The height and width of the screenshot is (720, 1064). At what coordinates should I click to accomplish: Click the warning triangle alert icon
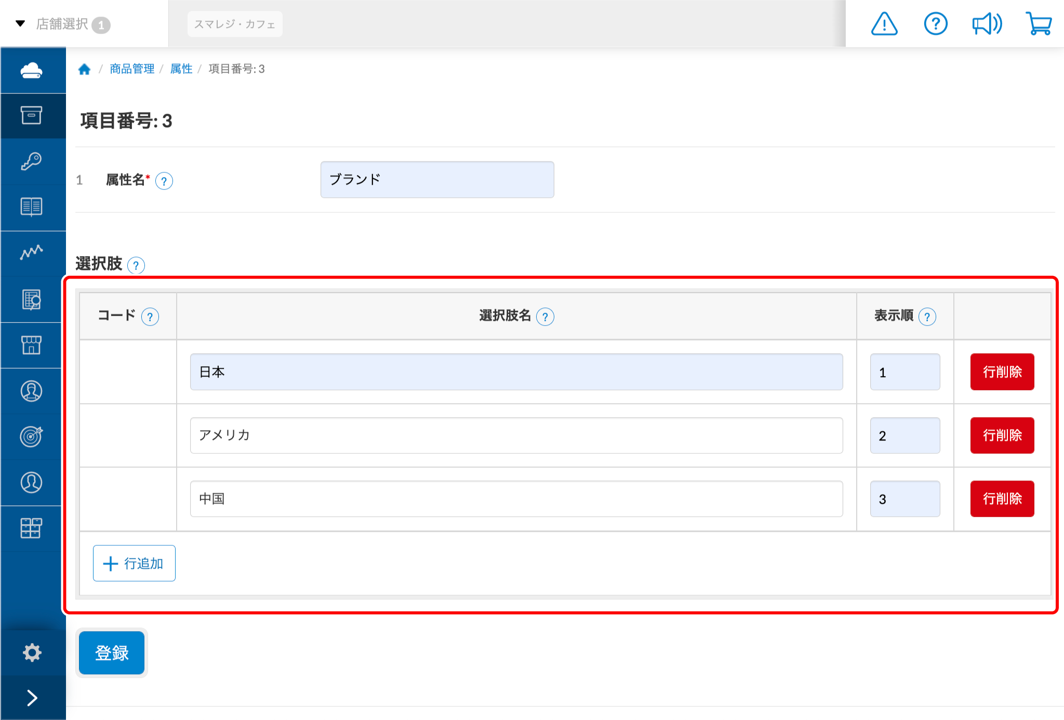coord(884,24)
